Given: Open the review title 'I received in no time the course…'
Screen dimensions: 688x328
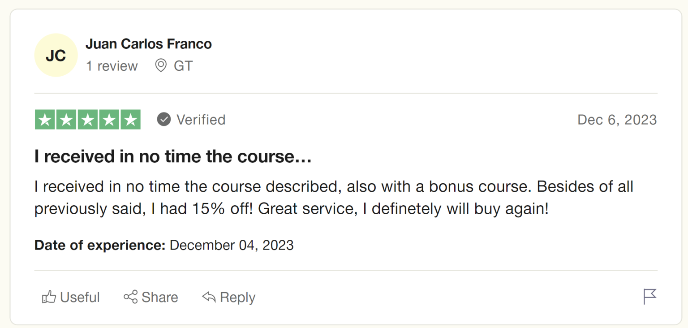Looking at the screenshot, I should click(172, 156).
